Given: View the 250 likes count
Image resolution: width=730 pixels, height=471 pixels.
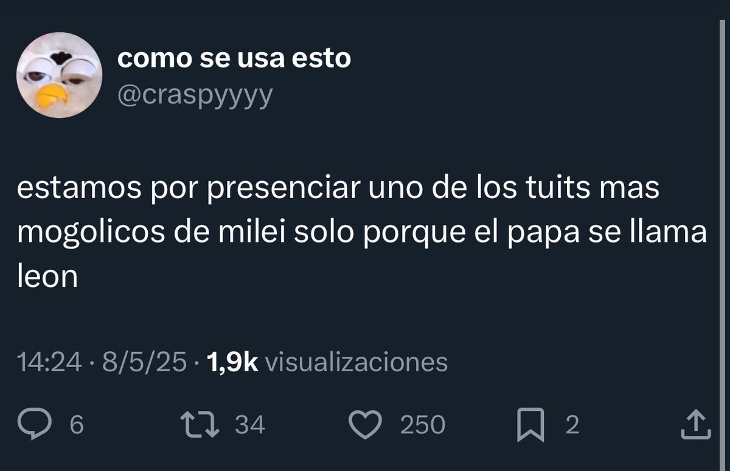Looking at the screenshot, I should [x=422, y=425].
